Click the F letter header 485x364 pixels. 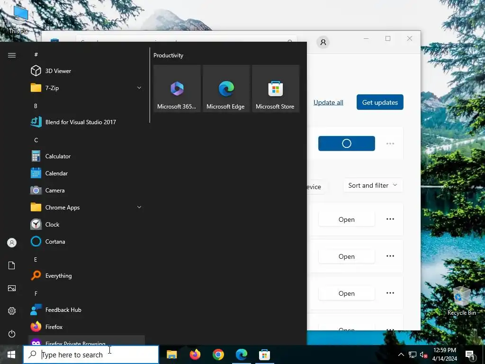click(x=36, y=293)
